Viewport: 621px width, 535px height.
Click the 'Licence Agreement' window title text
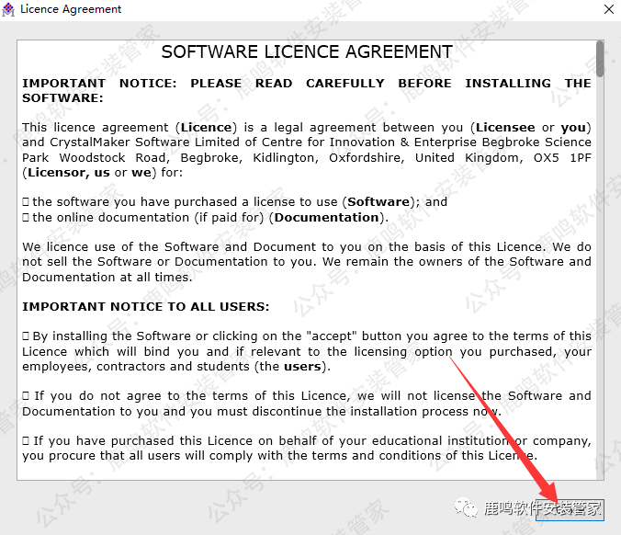click(71, 9)
